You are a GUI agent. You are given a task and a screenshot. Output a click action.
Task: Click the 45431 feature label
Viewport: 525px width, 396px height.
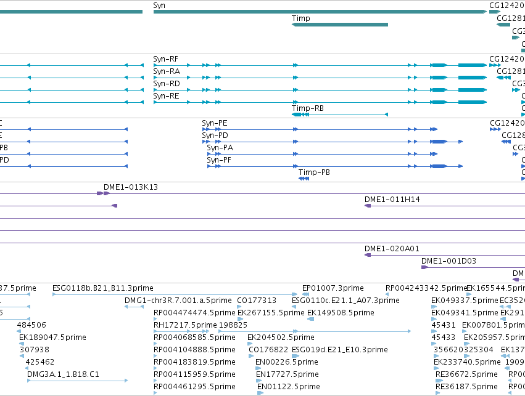pyautogui.click(x=444, y=325)
